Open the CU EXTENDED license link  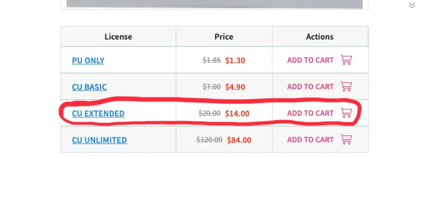pyautogui.click(x=98, y=113)
